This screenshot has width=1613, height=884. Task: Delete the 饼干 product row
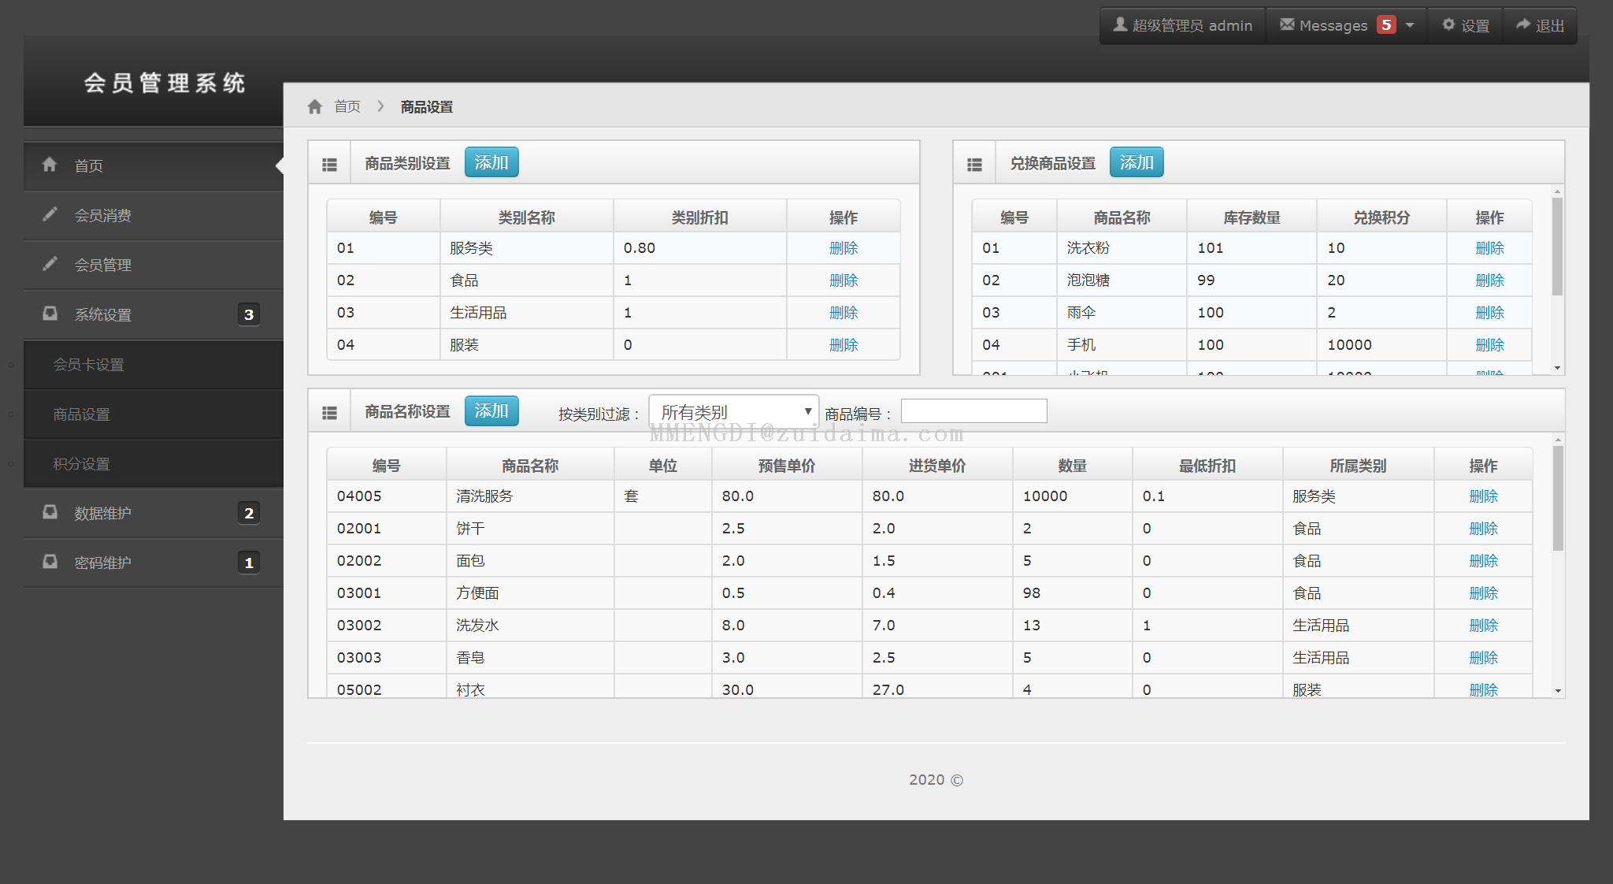coord(1483,529)
